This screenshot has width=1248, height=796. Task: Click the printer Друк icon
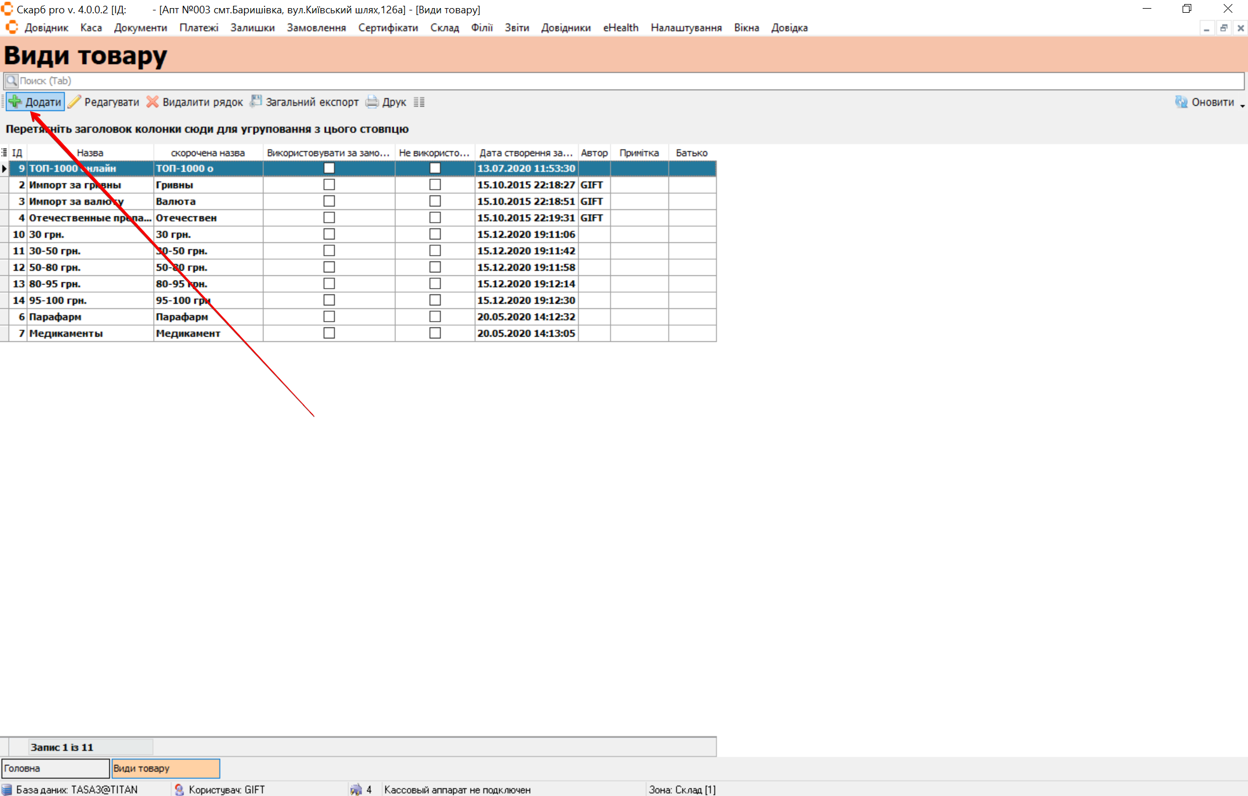coord(372,102)
